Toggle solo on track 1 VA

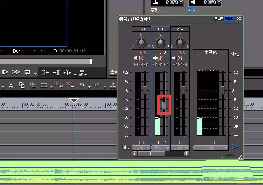click(x=141, y=58)
